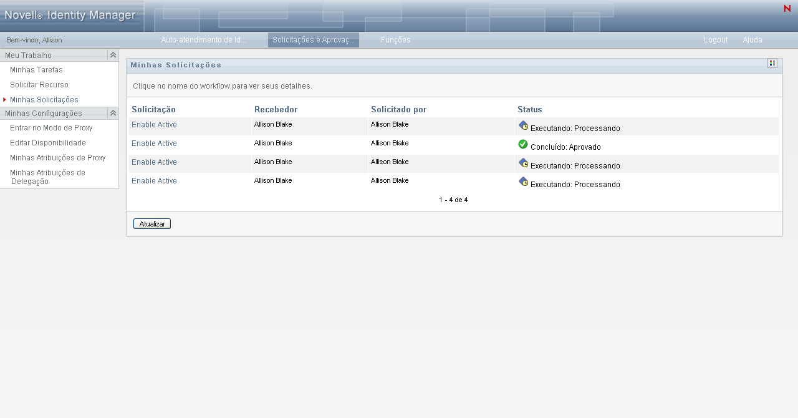Open Solicitar Recurso in sidebar
Image resolution: width=798 pixels, height=418 pixels.
(x=39, y=85)
